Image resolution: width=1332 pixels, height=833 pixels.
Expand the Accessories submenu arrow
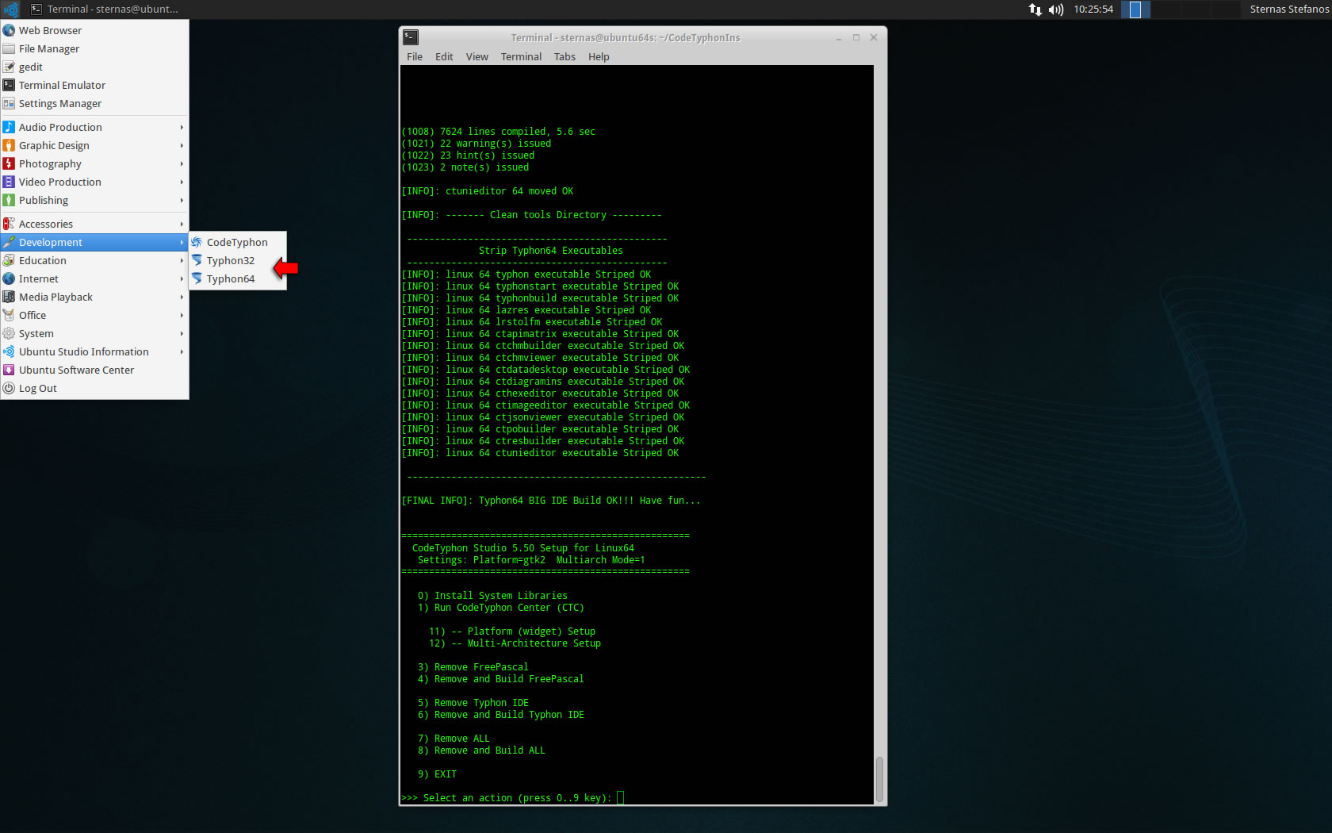point(182,224)
